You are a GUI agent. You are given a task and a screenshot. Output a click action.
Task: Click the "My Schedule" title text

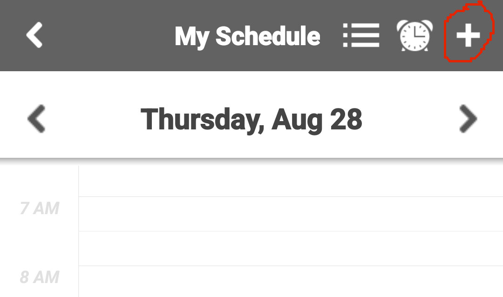tap(247, 36)
